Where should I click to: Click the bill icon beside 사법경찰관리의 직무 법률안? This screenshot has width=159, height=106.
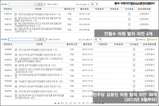16,59
